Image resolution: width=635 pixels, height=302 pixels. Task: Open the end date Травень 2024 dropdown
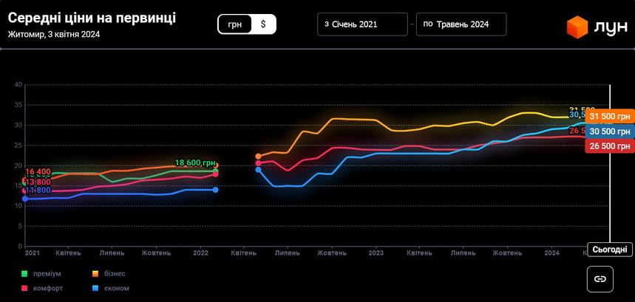461,24
